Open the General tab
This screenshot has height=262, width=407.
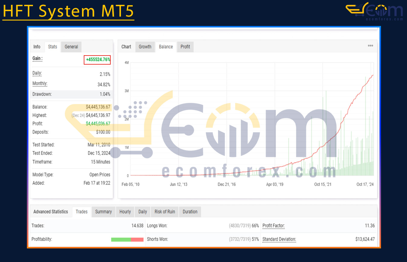(71, 47)
